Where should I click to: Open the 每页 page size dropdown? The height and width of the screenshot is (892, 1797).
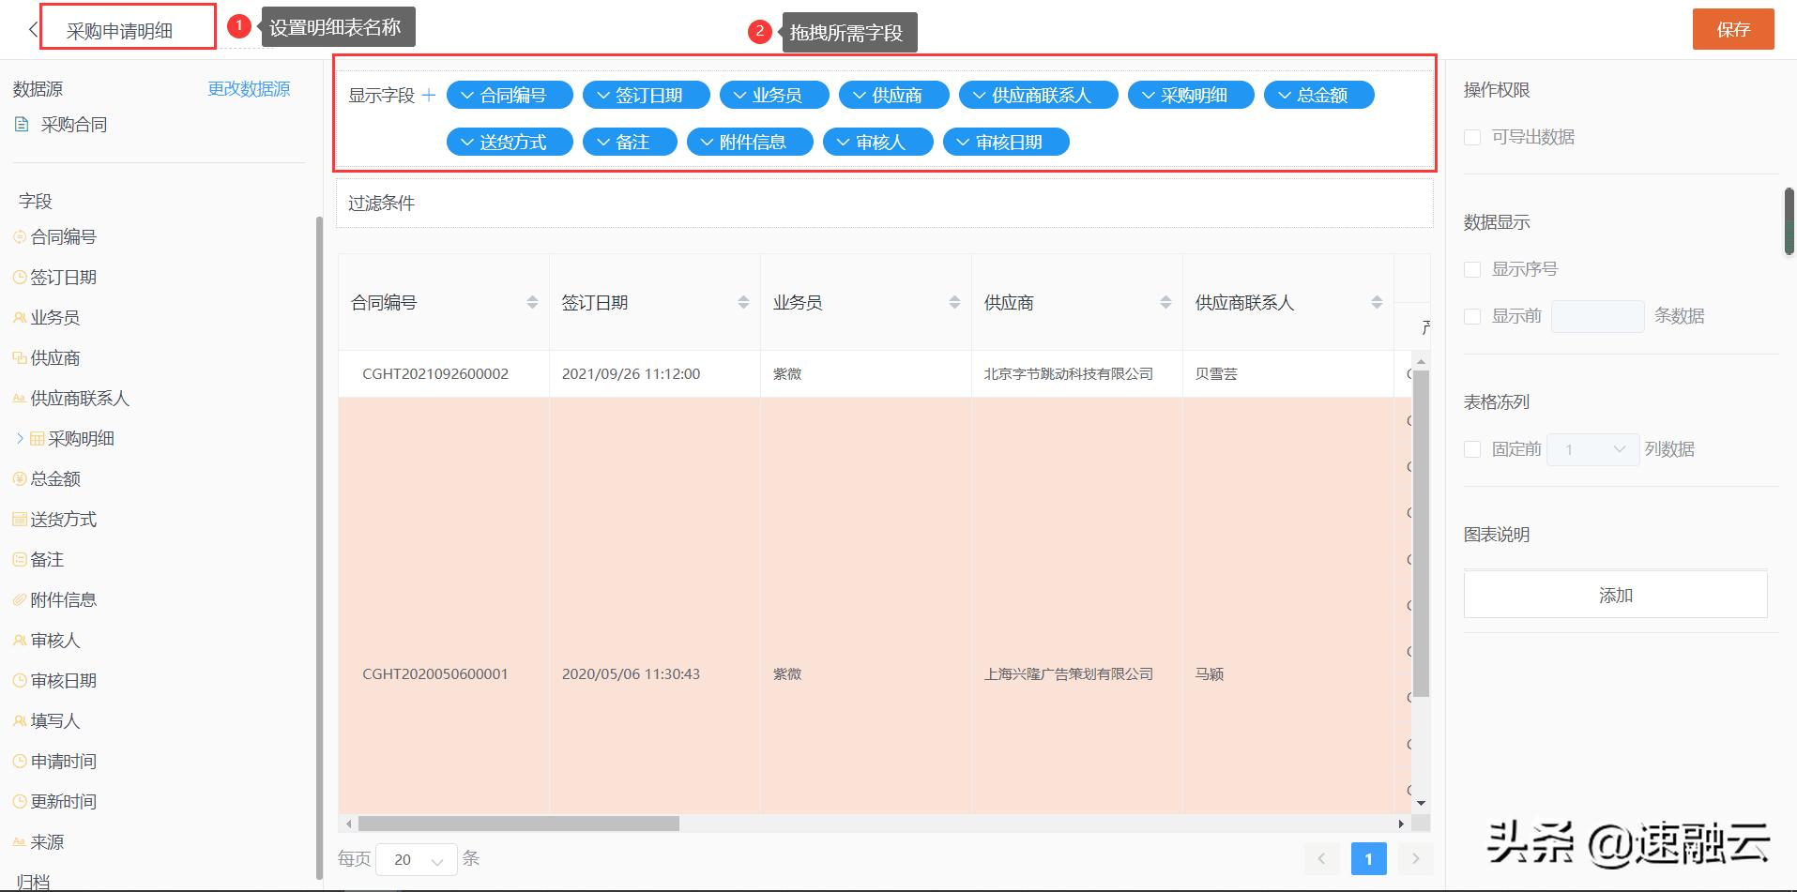click(x=416, y=858)
